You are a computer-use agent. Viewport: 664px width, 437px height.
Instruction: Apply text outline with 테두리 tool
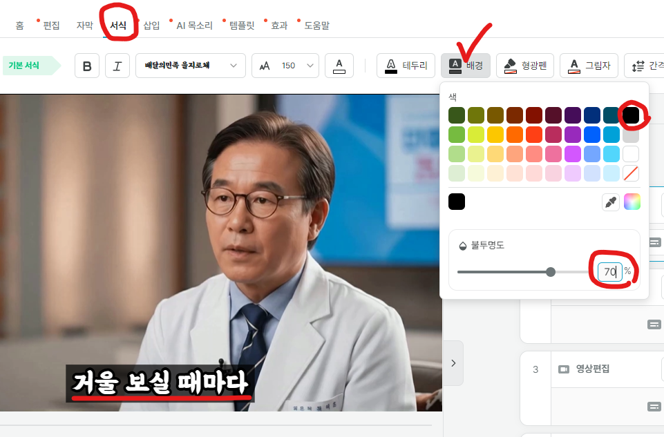click(405, 66)
